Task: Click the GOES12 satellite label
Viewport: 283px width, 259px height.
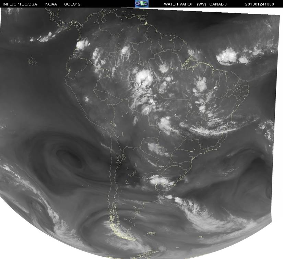Action: pyautogui.click(x=72, y=4)
